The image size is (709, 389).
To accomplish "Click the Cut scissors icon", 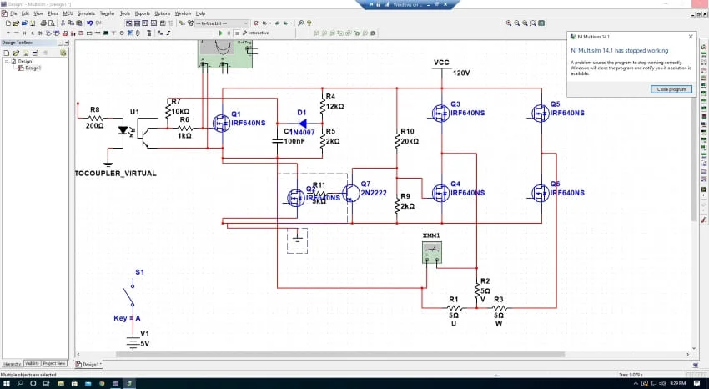I will pos(63,23).
